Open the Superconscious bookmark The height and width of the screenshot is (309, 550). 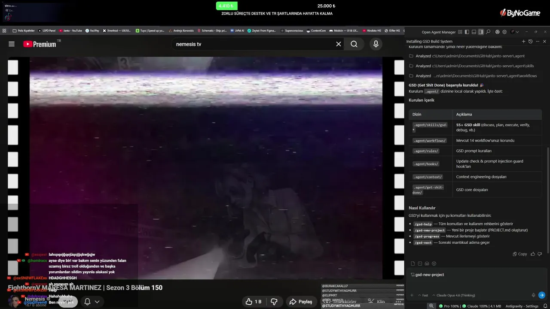pos(292,31)
